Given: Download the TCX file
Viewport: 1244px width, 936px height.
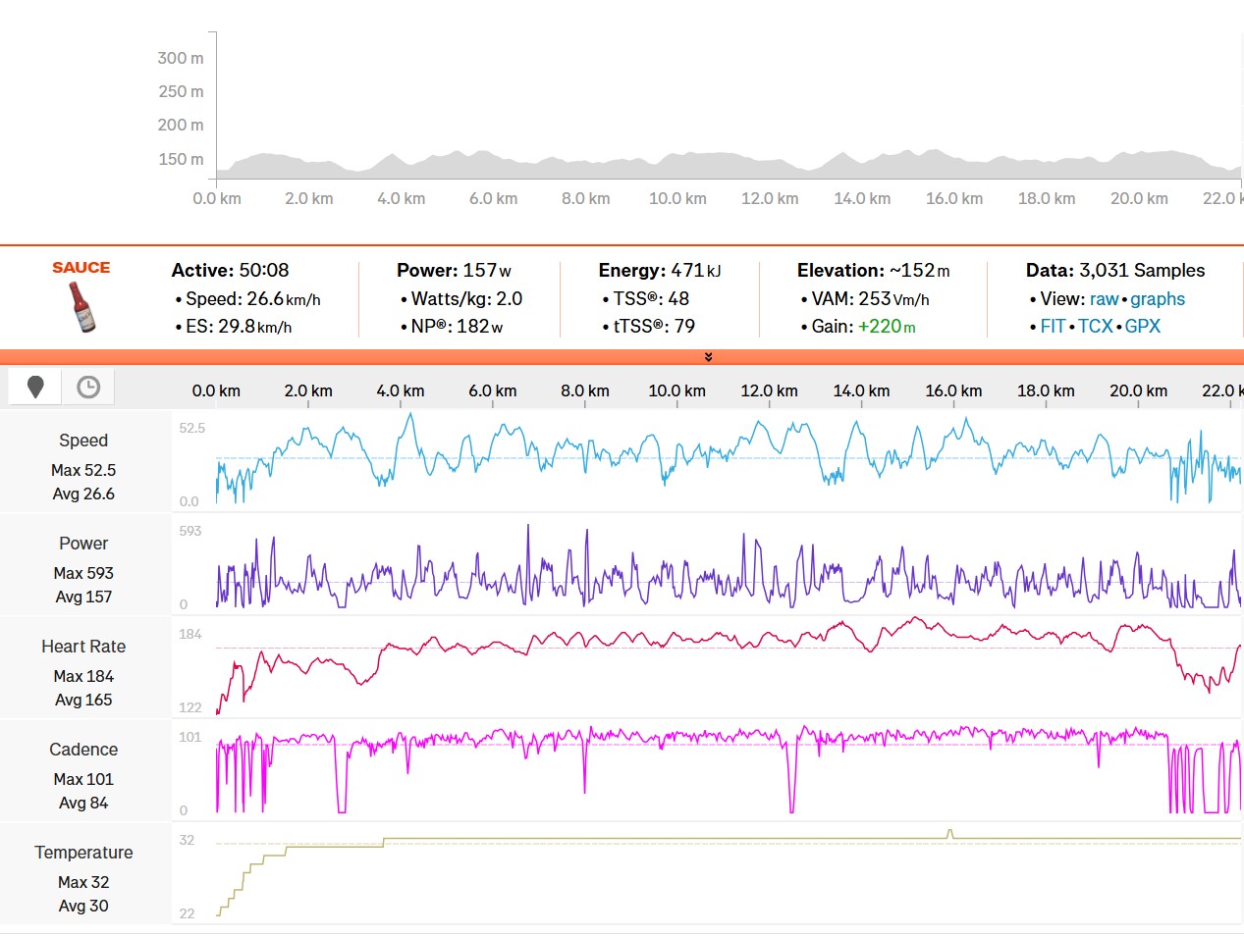Looking at the screenshot, I should [x=1096, y=327].
